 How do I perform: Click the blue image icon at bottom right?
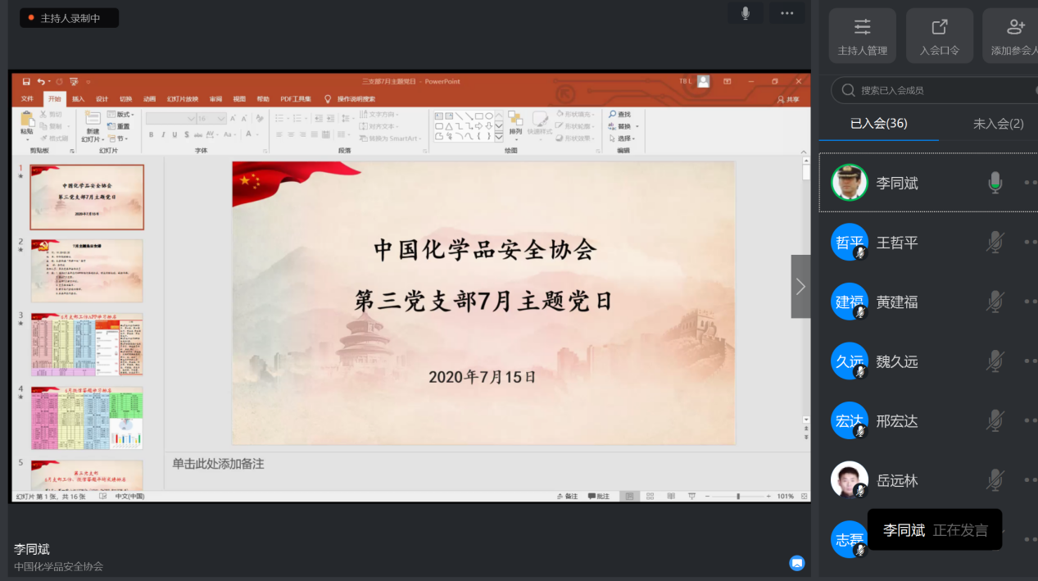coord(797,563)
